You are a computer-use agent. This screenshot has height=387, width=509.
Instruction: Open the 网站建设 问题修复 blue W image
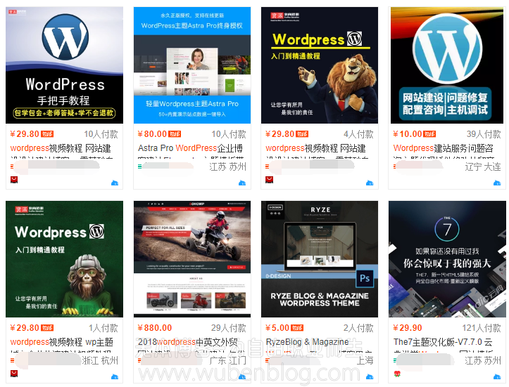(447, 65)
